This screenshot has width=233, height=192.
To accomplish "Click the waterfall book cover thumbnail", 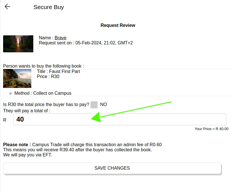I will coord(17,78).
